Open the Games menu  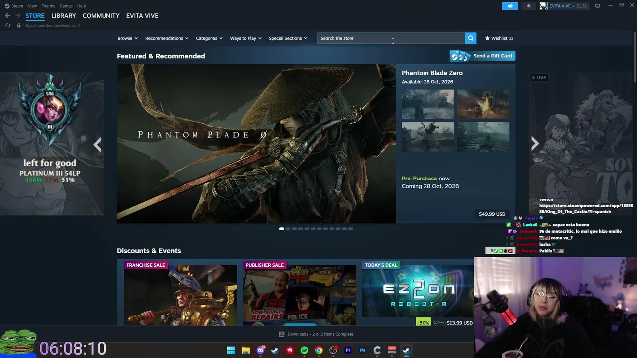coord(66,6)
